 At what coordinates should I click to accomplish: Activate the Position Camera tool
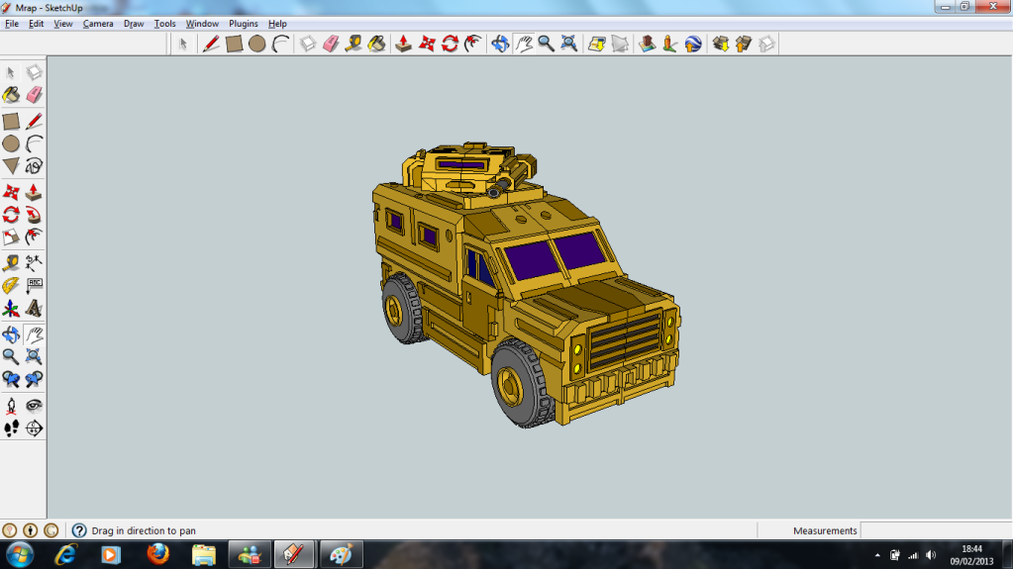[x=11, y=406]
